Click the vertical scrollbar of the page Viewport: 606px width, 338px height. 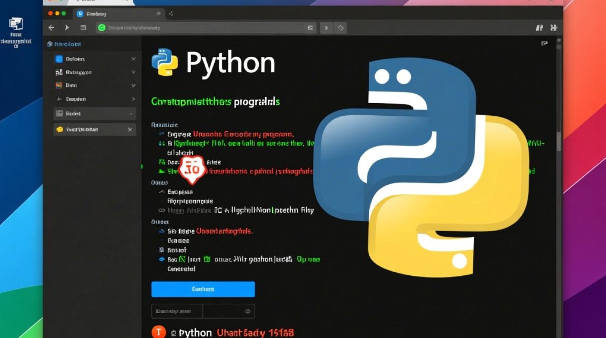coord(559,142)
